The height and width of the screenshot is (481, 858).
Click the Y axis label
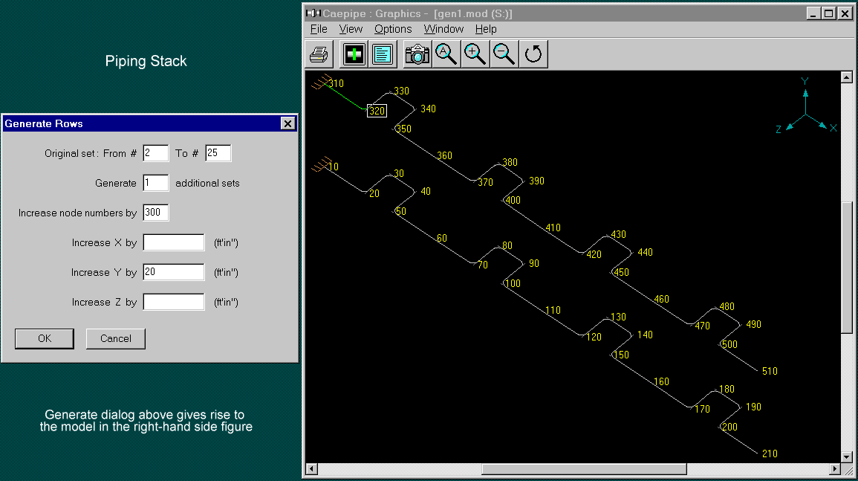click(805, 81)
